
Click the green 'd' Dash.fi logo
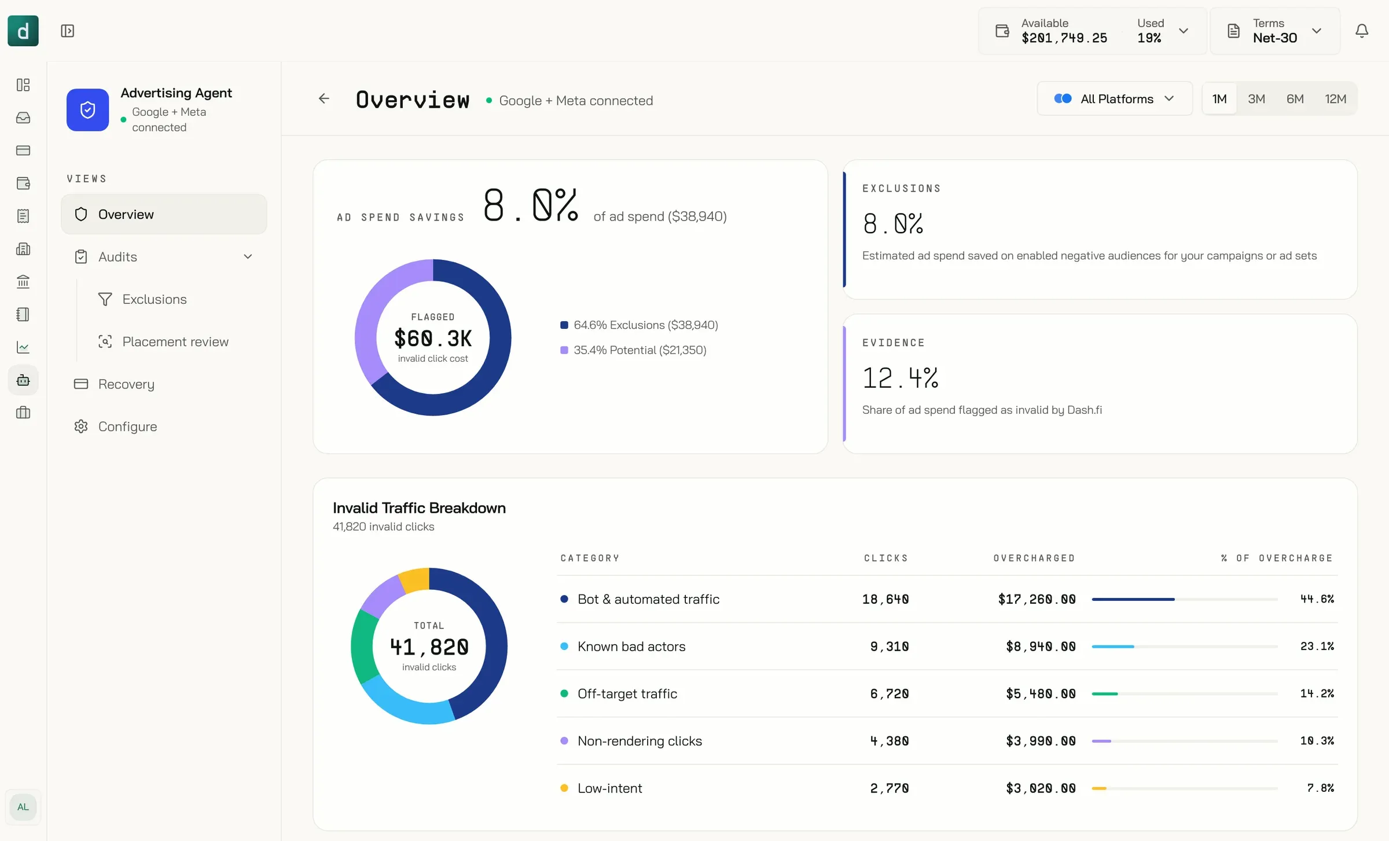23,31
